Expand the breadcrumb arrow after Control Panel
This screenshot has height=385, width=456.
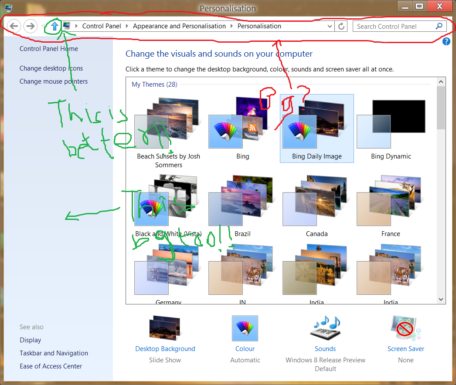[x=127, y=26]
